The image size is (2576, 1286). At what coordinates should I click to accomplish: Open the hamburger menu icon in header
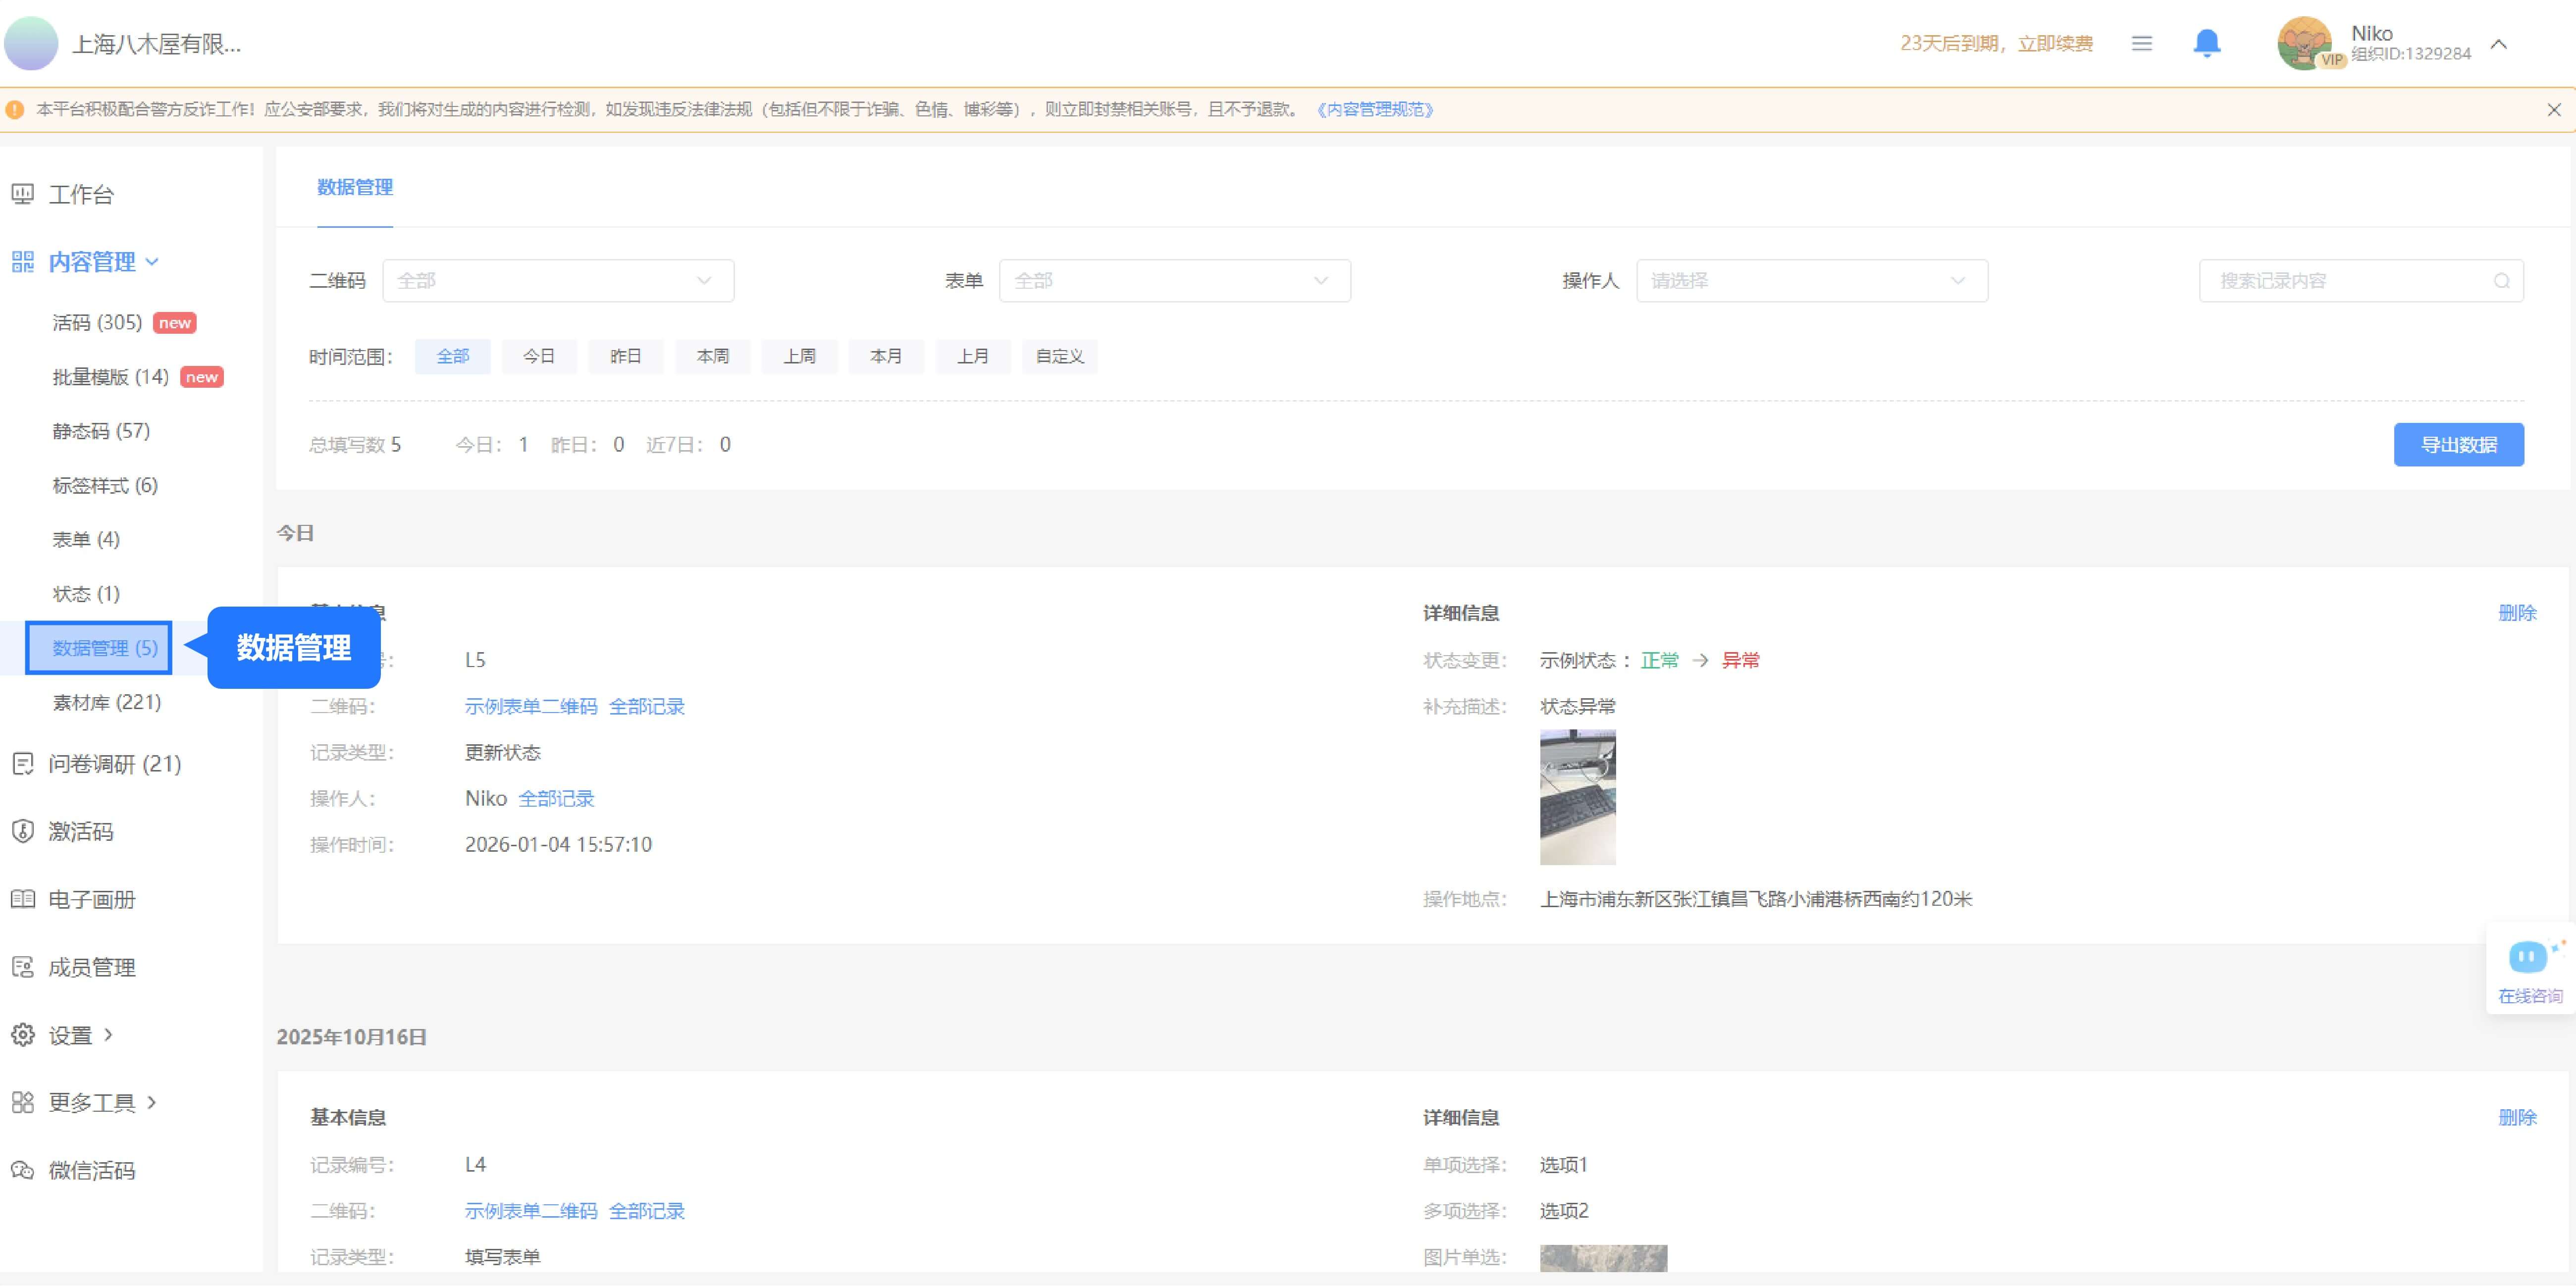(2141, 43)
